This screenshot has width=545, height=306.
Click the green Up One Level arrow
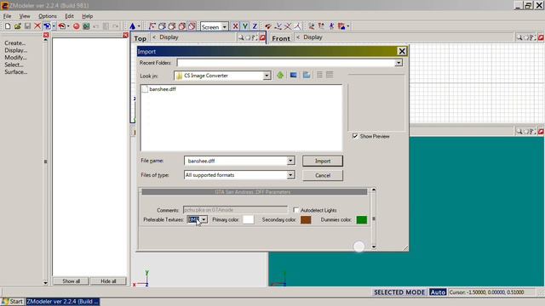coord(280,75)
